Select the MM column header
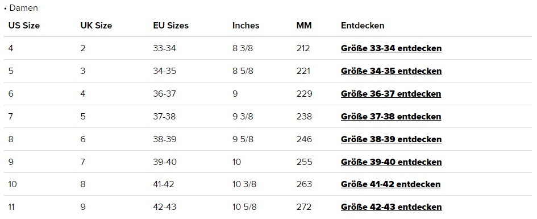Screen dimensions: 537x219 click(304, 26)
